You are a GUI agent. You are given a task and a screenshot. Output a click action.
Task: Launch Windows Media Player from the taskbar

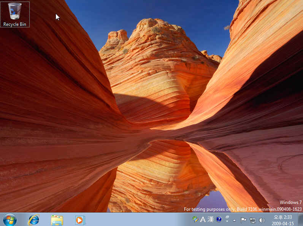[80, 220]
